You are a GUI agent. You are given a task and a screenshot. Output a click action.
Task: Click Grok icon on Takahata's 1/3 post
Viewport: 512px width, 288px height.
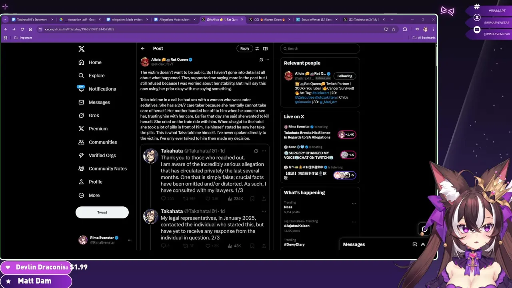click(256, 151)
